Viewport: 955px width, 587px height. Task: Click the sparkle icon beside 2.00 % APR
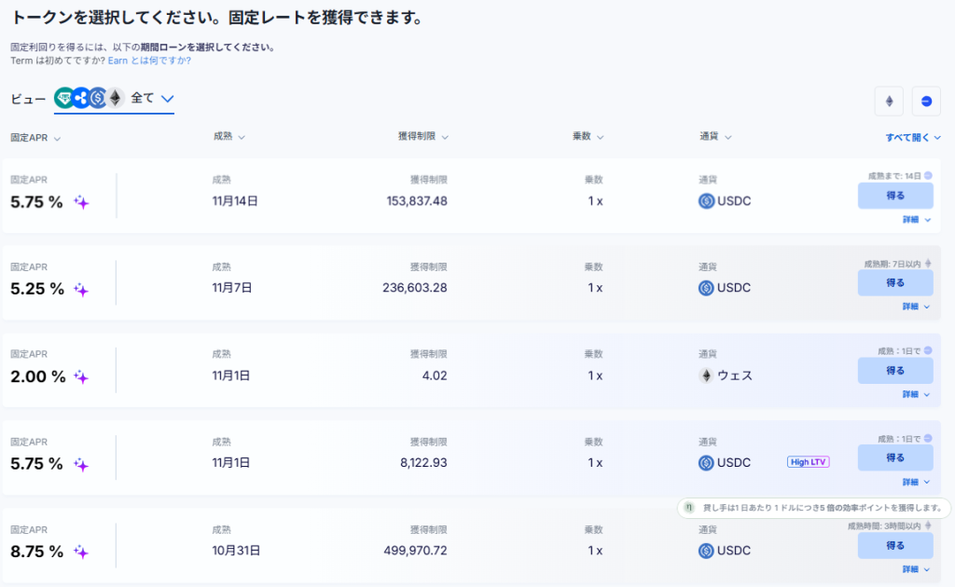pos(81,376)
